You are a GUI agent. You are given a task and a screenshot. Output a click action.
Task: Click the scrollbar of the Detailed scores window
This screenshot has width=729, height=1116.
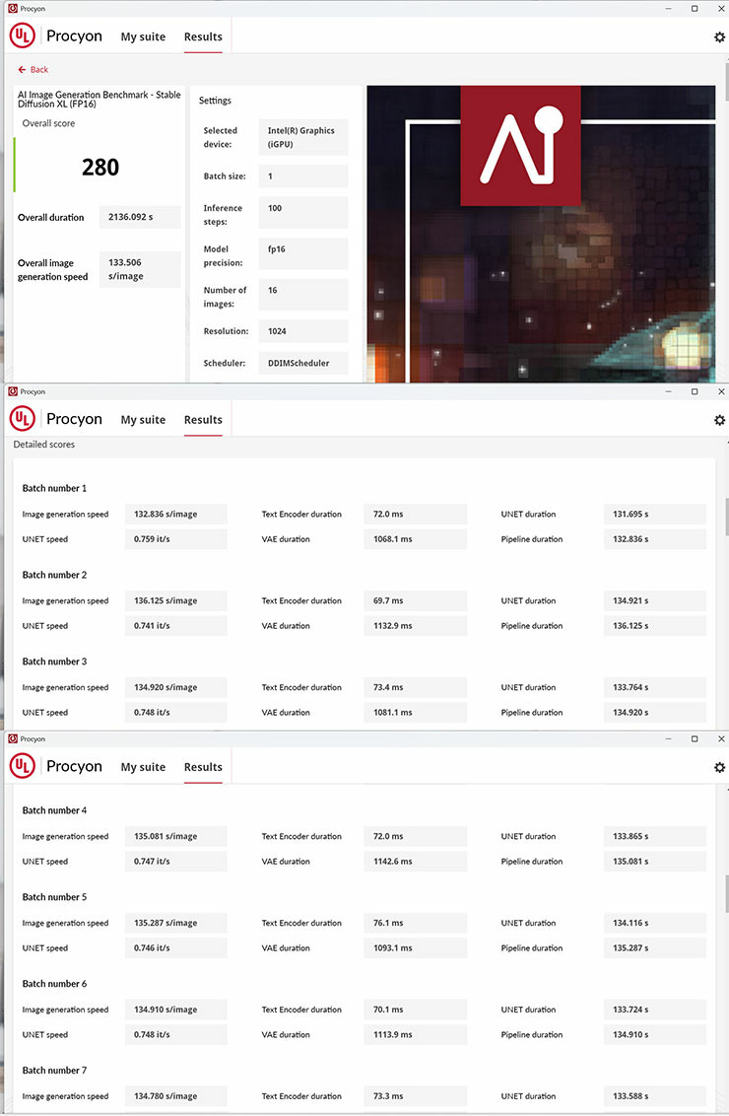(x=726, y=517)
